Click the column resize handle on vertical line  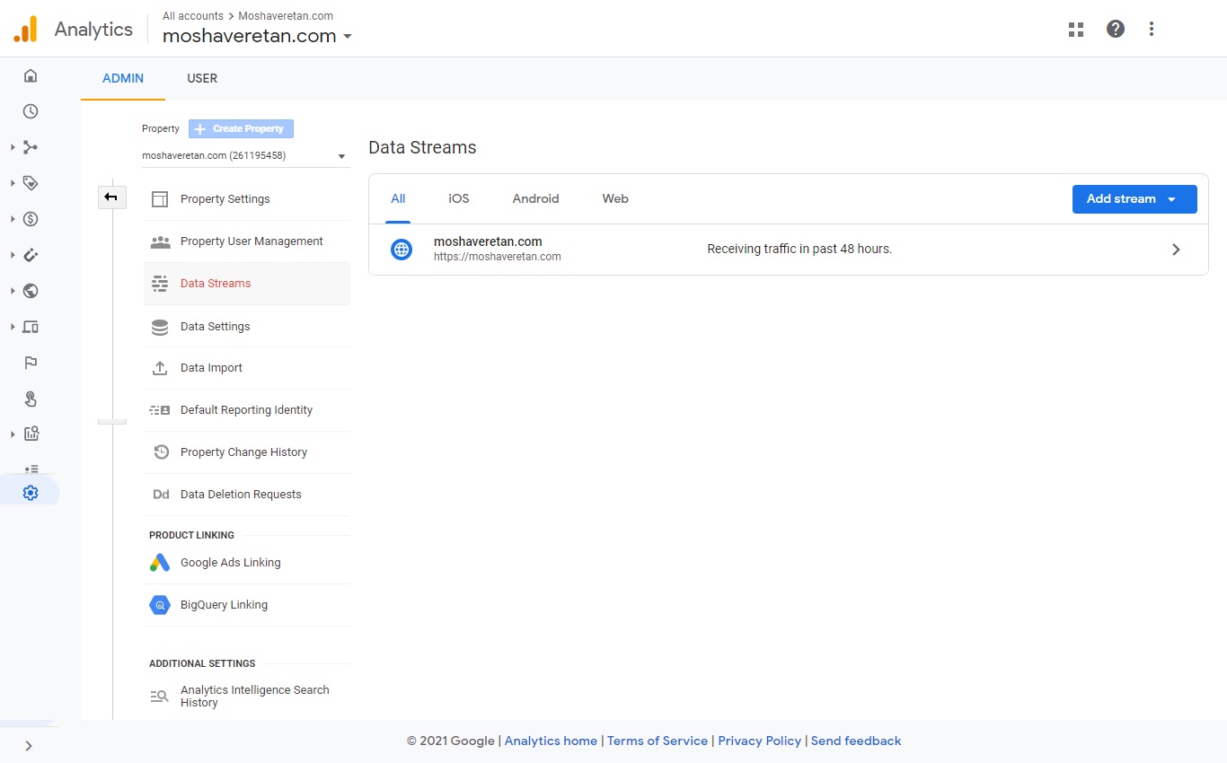point(112,421)
